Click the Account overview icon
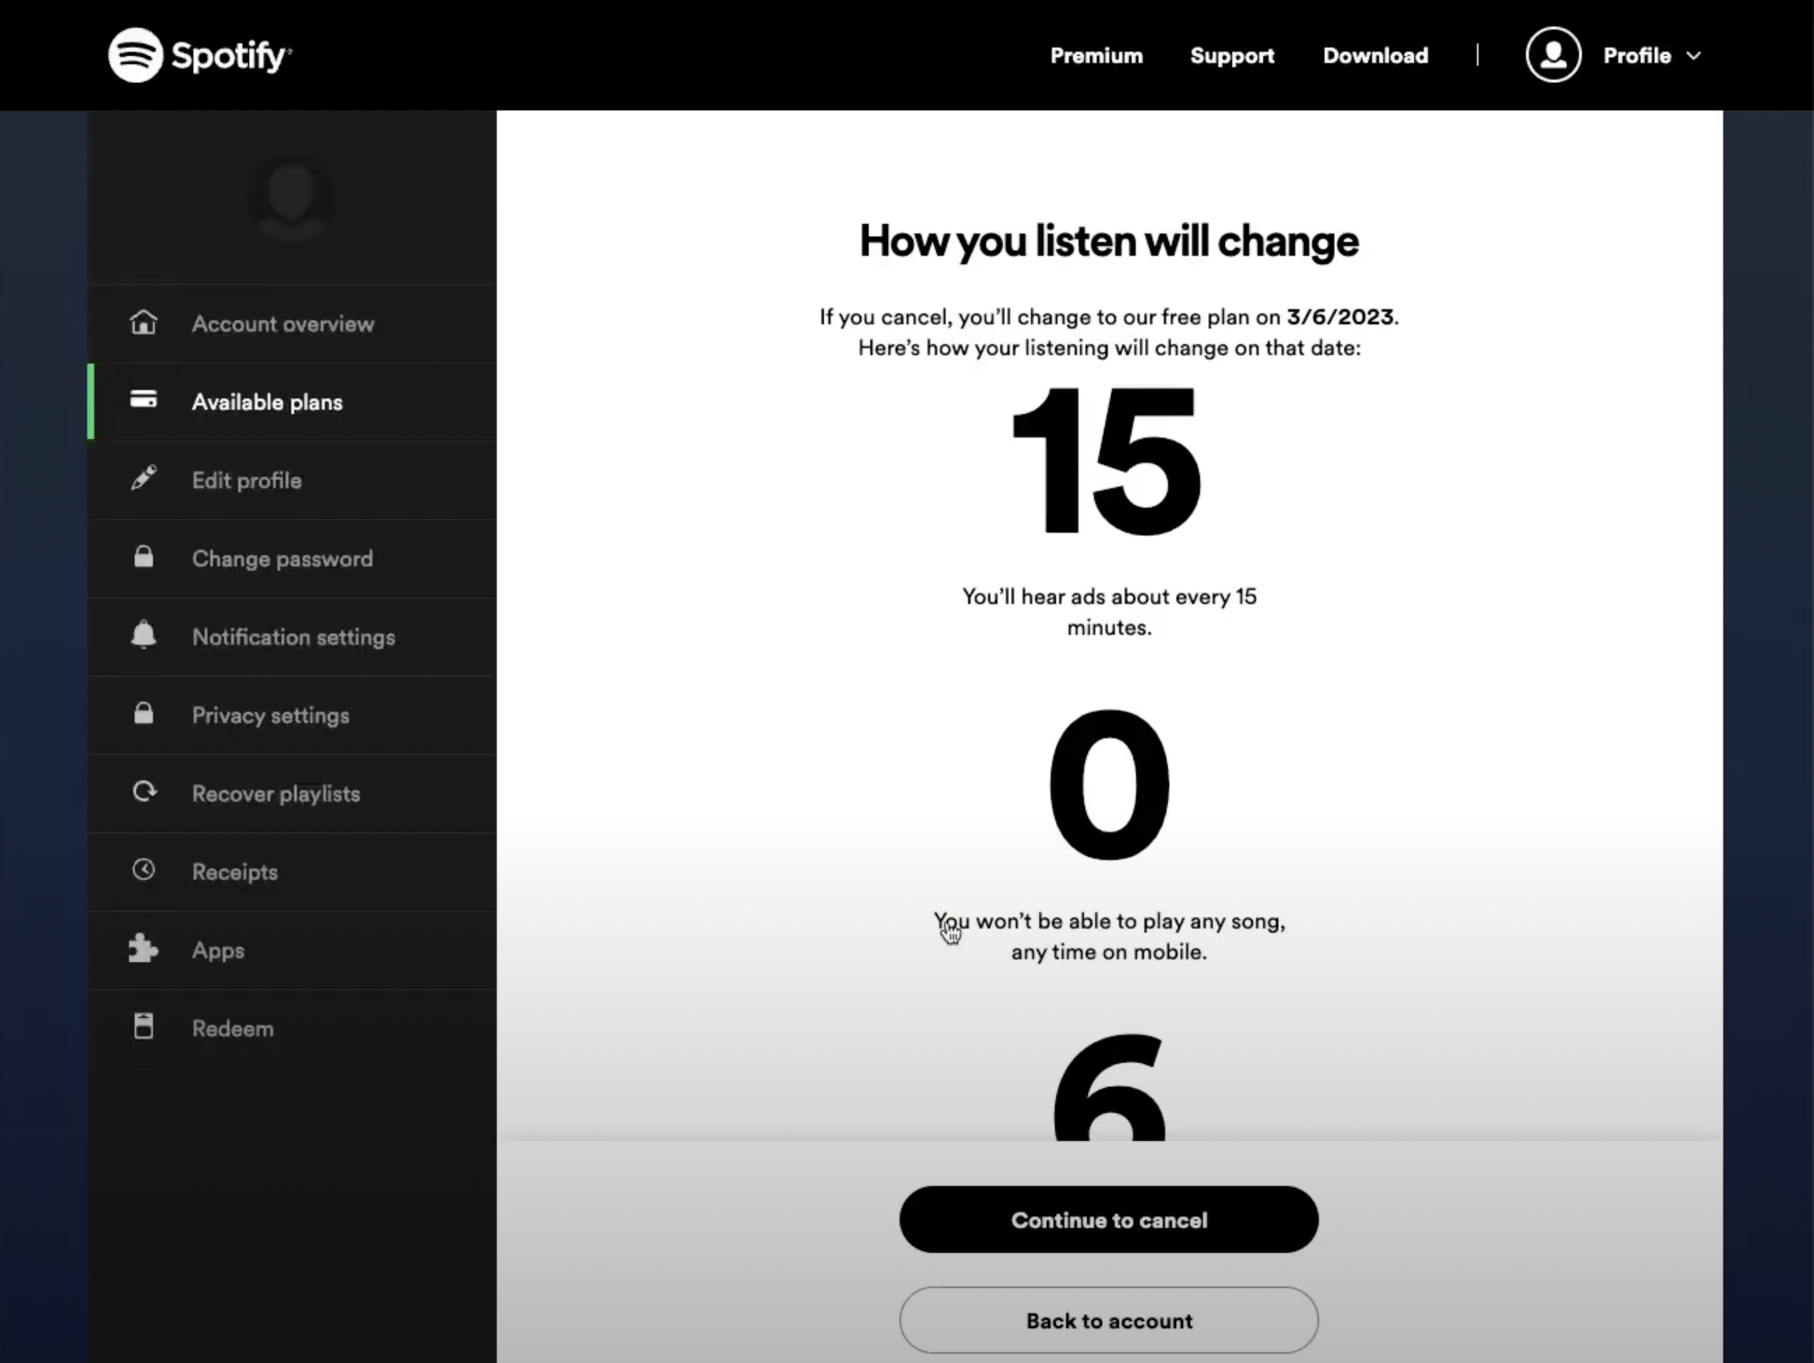 tap(144, 321)
